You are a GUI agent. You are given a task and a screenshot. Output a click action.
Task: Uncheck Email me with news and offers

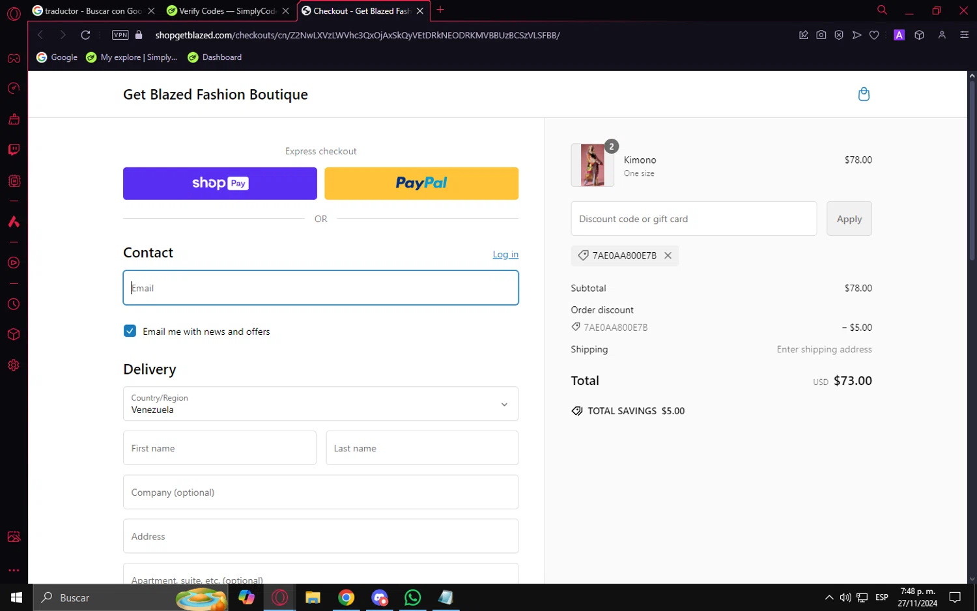click(130, 331)
